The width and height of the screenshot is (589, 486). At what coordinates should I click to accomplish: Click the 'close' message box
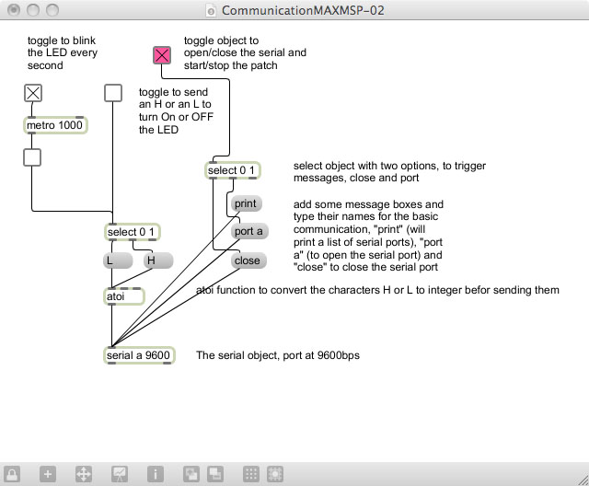(248, 260)
